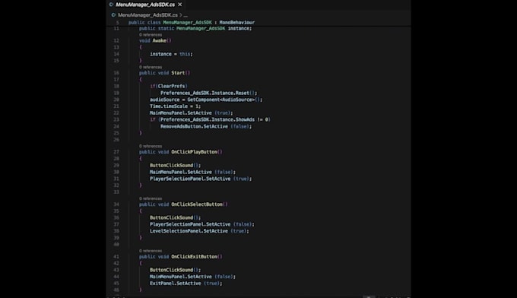Click 'public static MenuManager_AdsSDK instance;' line
The height and width of the screenshot is (298, 517).
pos(195,29)
